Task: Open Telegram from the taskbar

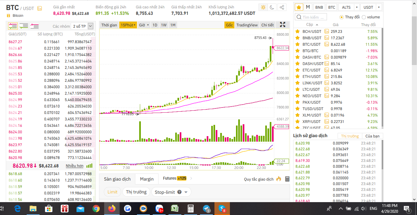Action: click(206, 209)
